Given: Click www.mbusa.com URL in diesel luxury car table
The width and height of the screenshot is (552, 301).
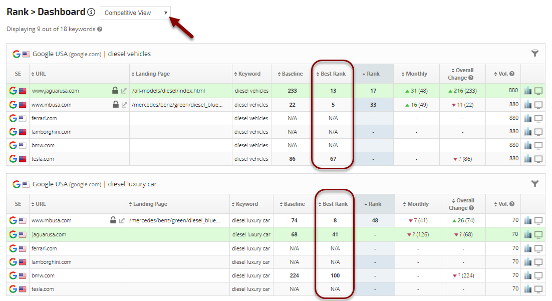Looking at the screenshot, I should tap(52, 220).
